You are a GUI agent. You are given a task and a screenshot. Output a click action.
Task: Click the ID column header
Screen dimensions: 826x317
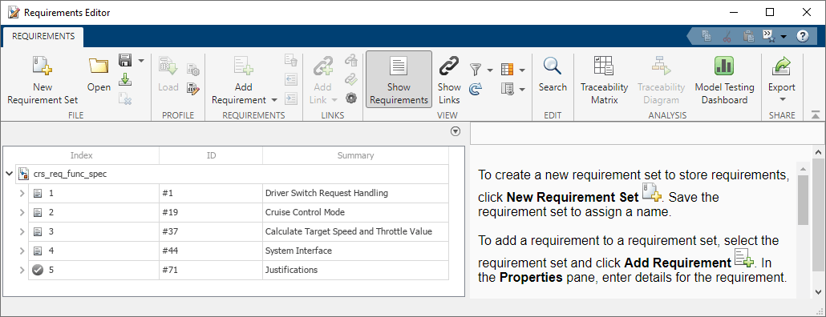[211, 155]
